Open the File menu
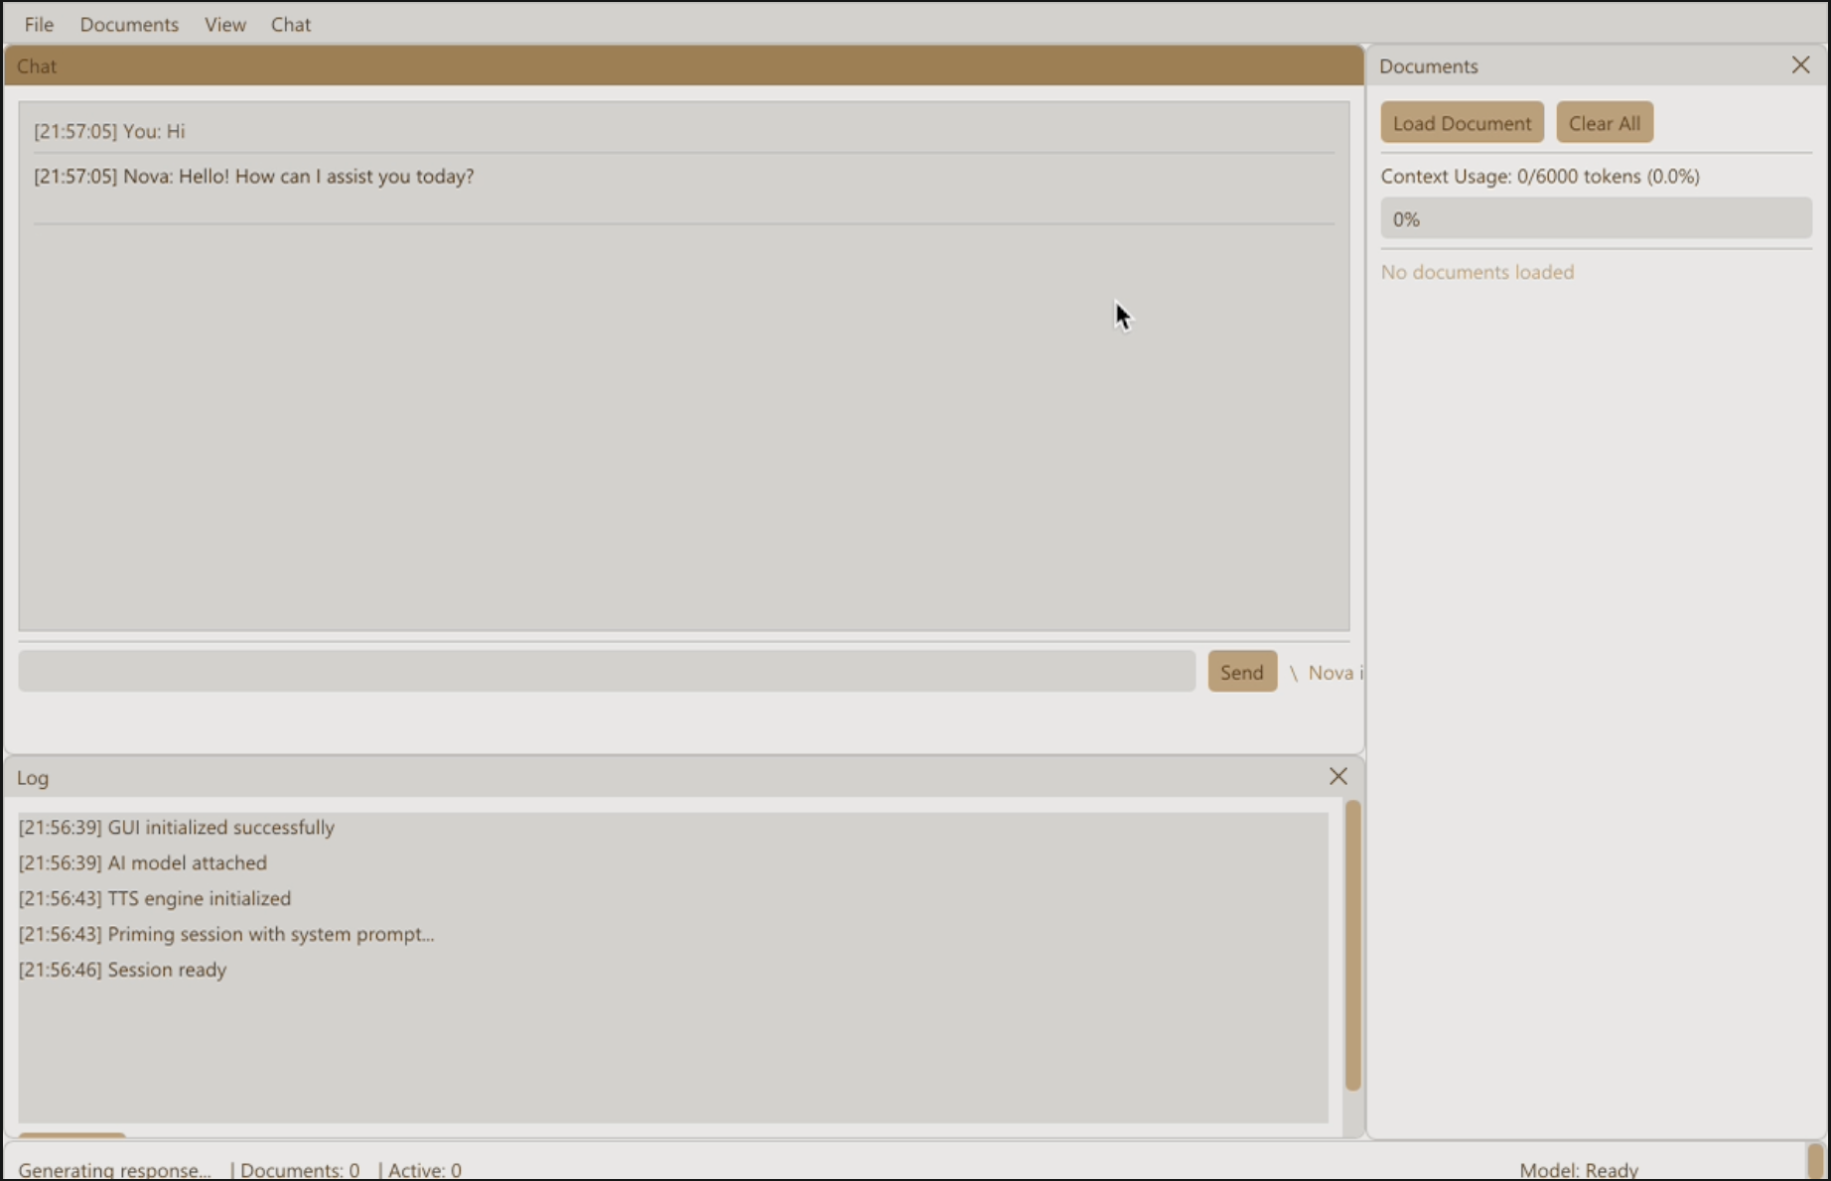 tap(38, 24)
